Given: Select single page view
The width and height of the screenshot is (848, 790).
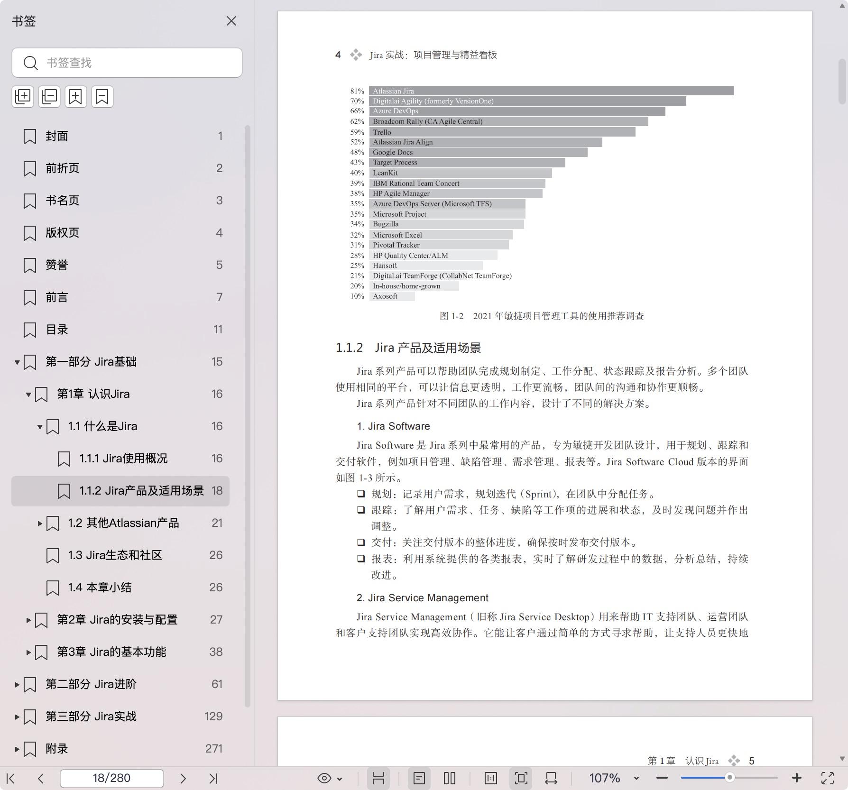Looking at the screenshot, I should click(419, 778).
